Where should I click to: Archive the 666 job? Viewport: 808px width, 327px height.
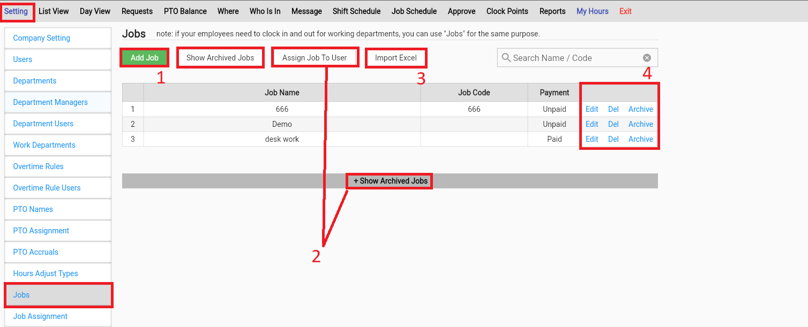point(641,109)
